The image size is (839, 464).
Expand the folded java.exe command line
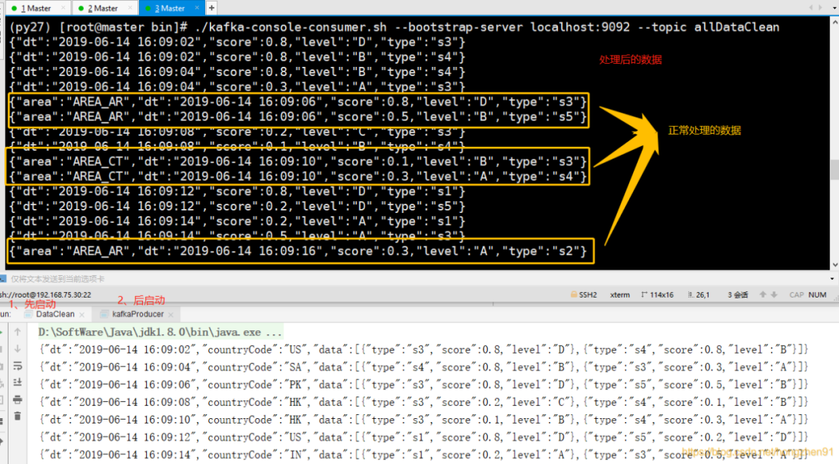pos(160,333)
